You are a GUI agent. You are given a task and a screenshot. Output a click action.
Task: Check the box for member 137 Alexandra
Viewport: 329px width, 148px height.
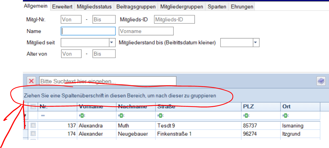[x=33, y=126]
